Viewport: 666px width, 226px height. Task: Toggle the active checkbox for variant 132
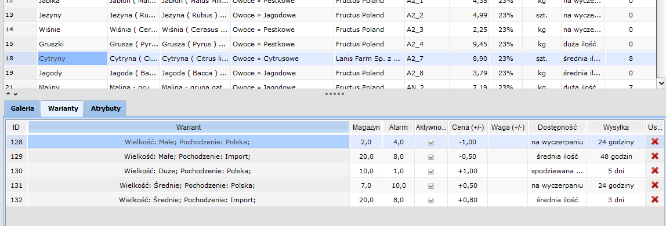pos(430,200)
